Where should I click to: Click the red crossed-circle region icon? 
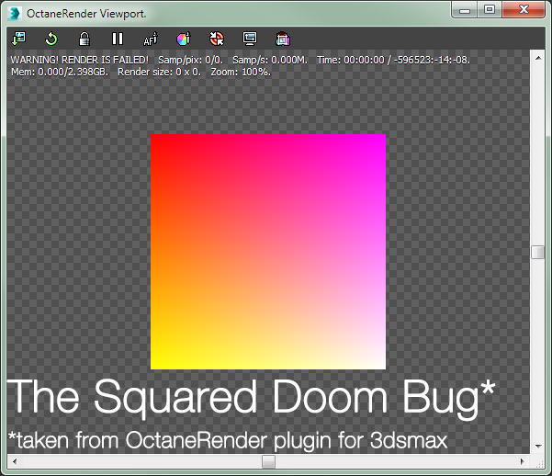click(x=217, y=39)
